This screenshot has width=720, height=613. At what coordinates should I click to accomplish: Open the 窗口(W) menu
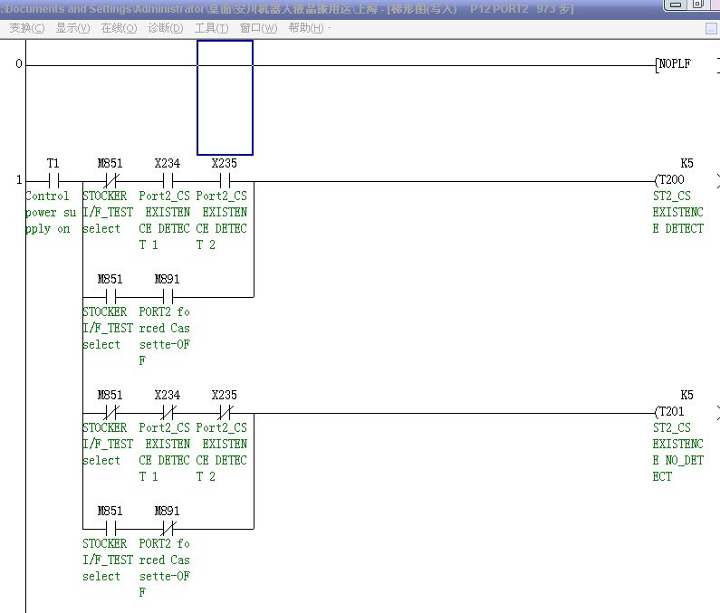pos(258,28)
